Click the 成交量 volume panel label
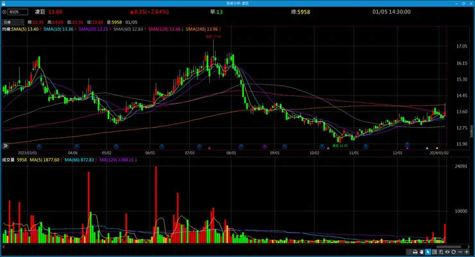 [x=8, y=160]
